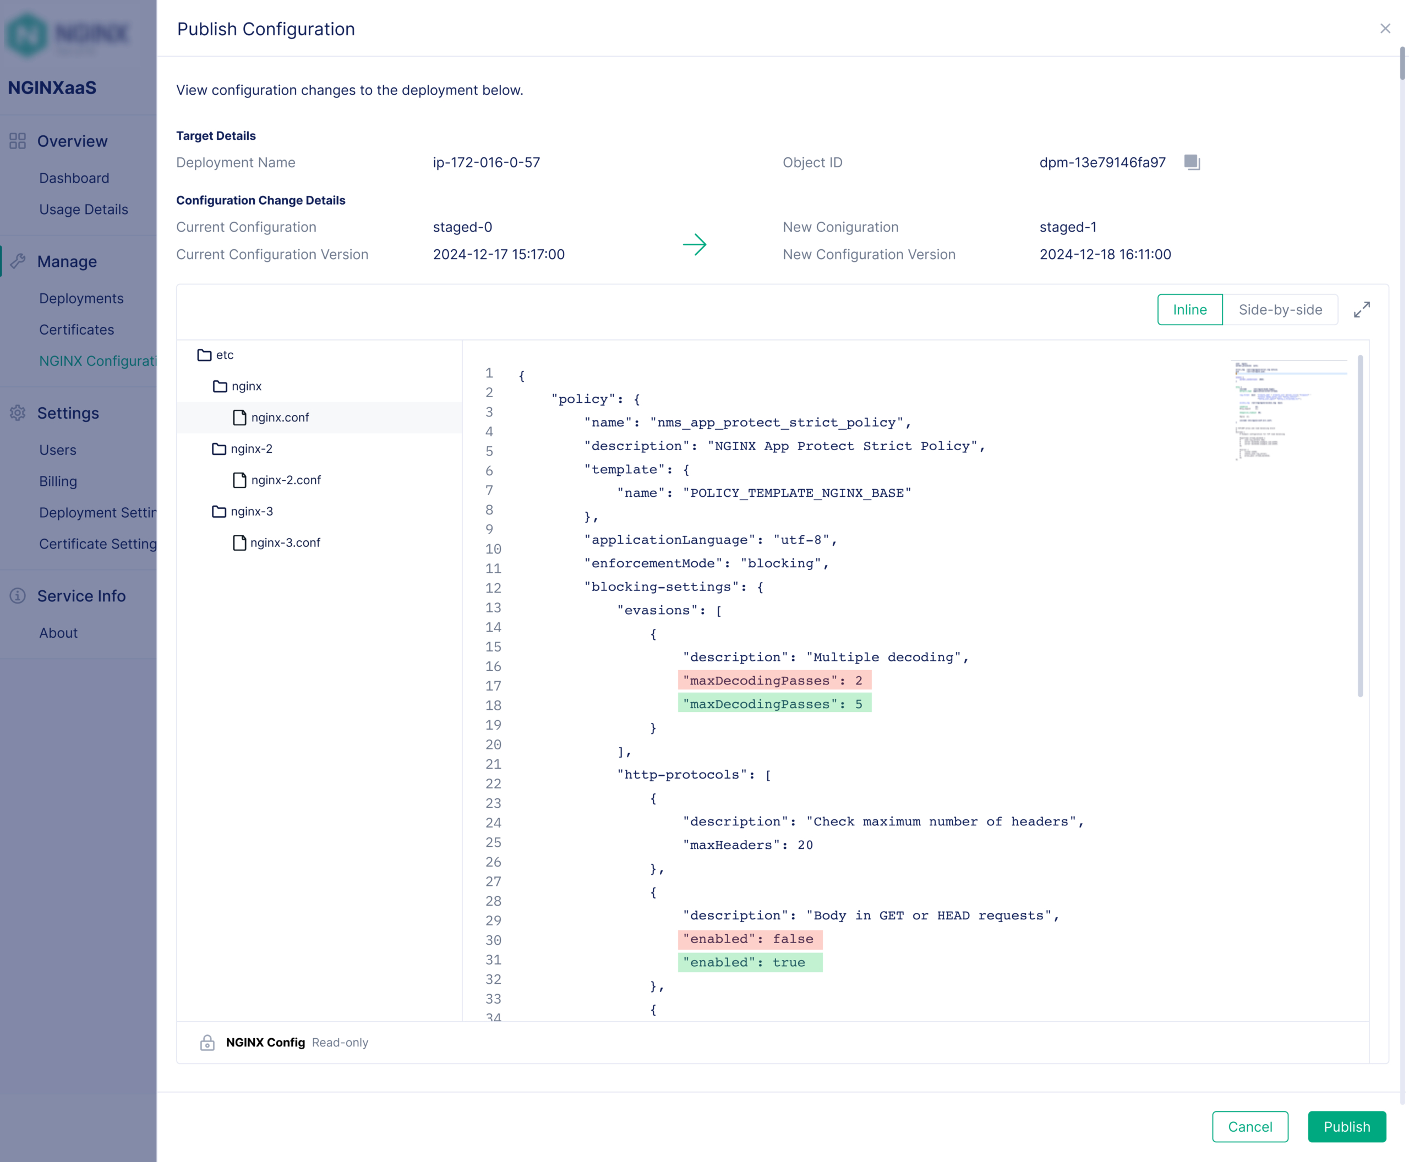
Task: Click the Cancel button
Action: (1249, 1127)
